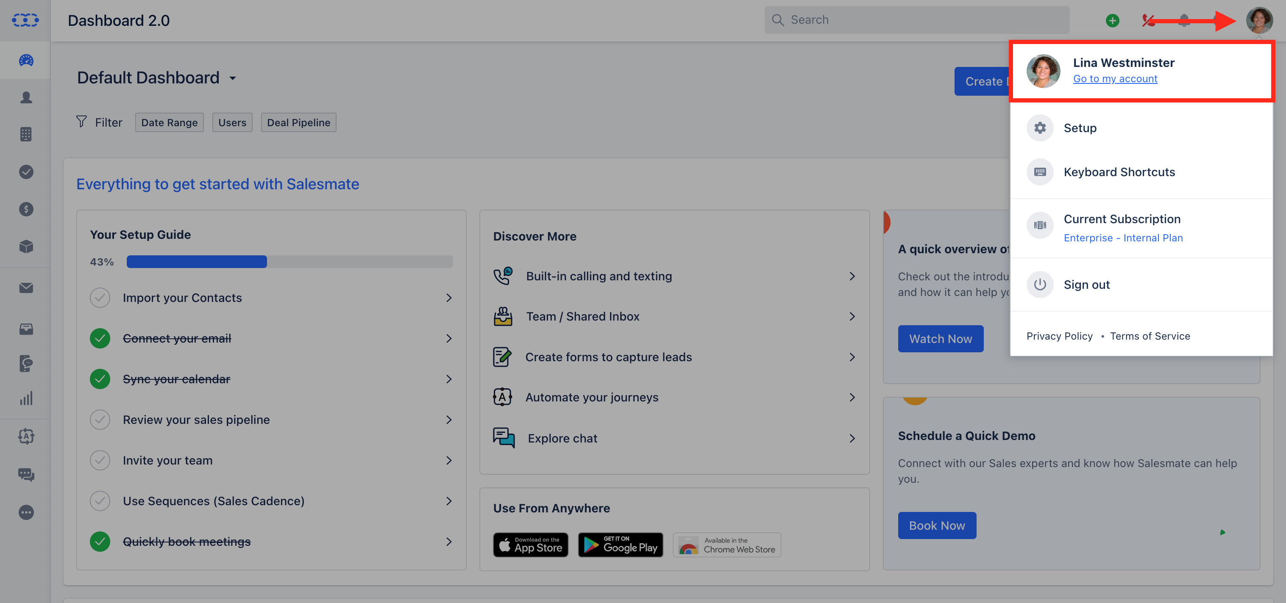1286x603 pixels.
Task: Expand Create forms to capture leads chevron
Action: click(x=852, y=357)
